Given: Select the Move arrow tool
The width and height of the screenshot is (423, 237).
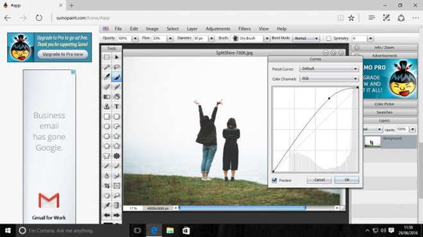Looking at the screenshot, I should pyautogui.click(x=117, y=57).
